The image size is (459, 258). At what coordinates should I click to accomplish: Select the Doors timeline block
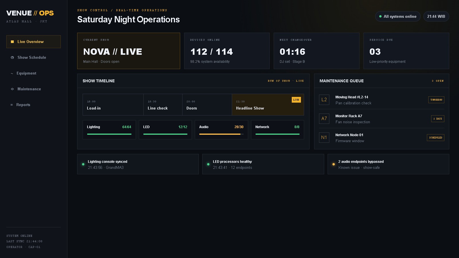pyautogui.click(x=207, y=105)
